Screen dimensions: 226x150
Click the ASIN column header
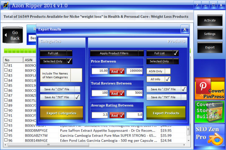[x=30, y=60]
